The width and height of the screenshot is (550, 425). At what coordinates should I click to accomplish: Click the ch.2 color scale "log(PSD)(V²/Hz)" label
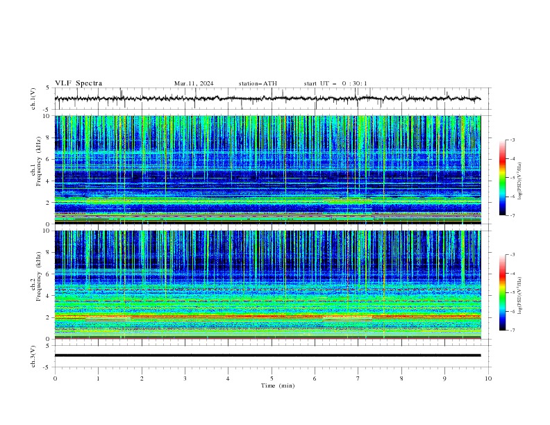tap(520, 296)
